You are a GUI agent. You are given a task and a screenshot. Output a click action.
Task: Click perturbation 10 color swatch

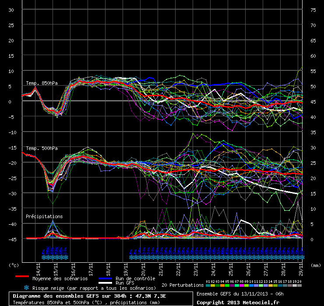click(251, 285)
